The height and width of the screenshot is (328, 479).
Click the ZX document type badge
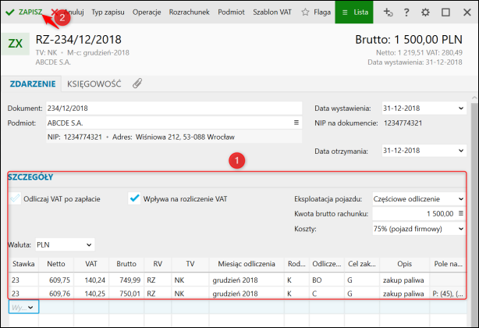click(x=16, y=44)
